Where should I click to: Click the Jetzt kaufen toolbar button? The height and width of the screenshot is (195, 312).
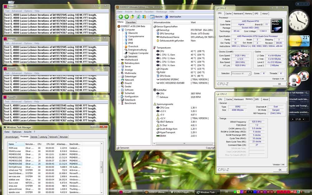click(173, 17)
